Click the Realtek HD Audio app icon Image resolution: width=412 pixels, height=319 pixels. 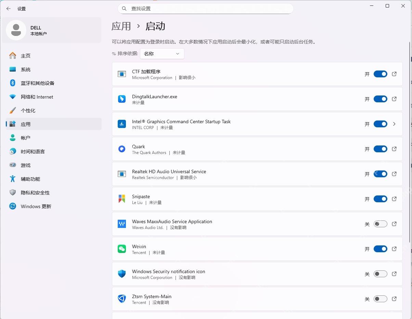[x=122, y=174]
